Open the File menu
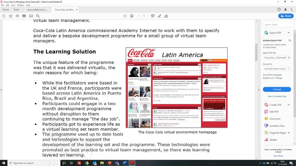Screen dimensions: 296x166 pyautogui.click(x=2, y=5)
